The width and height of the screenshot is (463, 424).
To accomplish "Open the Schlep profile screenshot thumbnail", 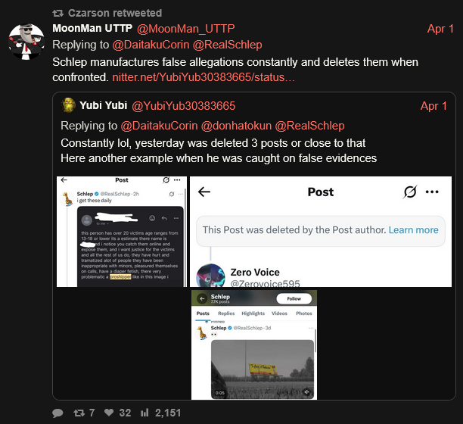I will pyautogui.click(x=254, y=344).
